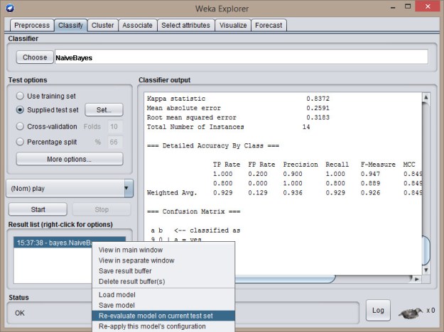Screen dimensions: 444x332
Task: Open the Forecast tab
Action: pos(269,25)
